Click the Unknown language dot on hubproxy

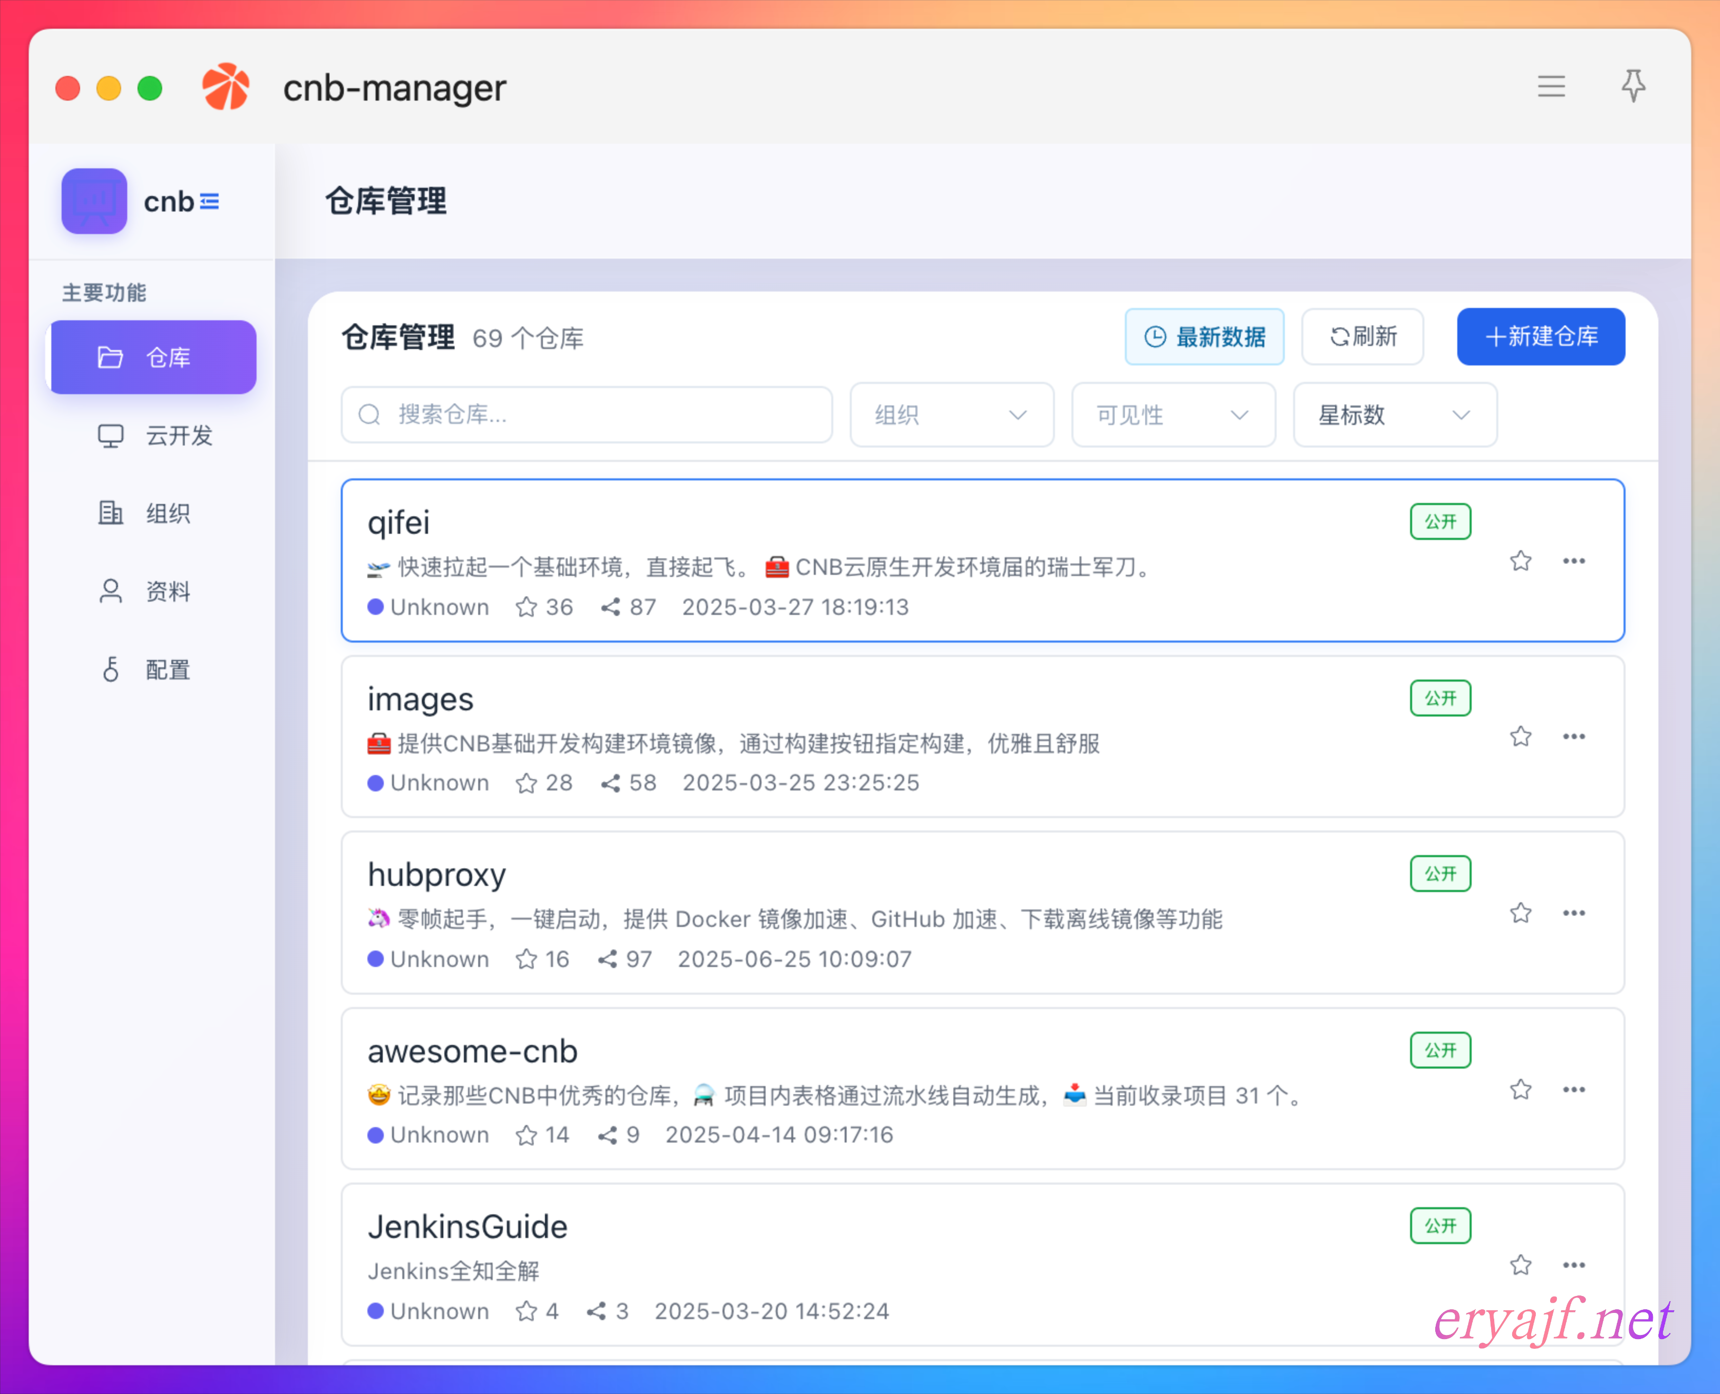375,960
